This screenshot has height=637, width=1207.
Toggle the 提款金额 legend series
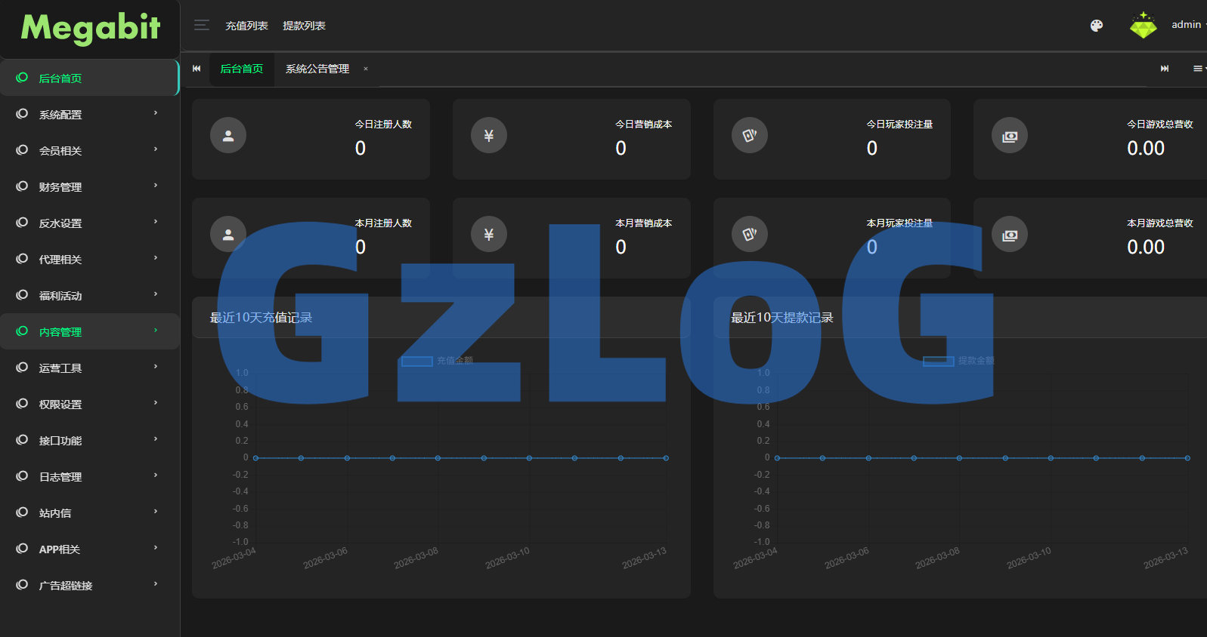(958, 361)
